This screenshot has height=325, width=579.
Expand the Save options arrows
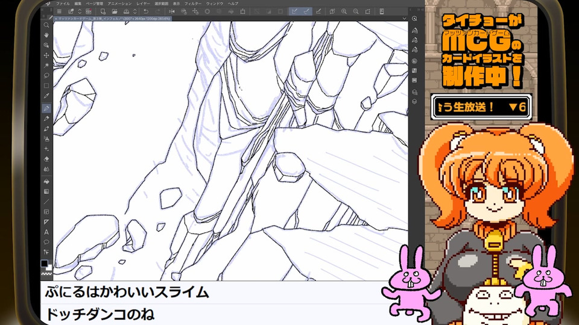pyautogui.click(x=134, y=12)
